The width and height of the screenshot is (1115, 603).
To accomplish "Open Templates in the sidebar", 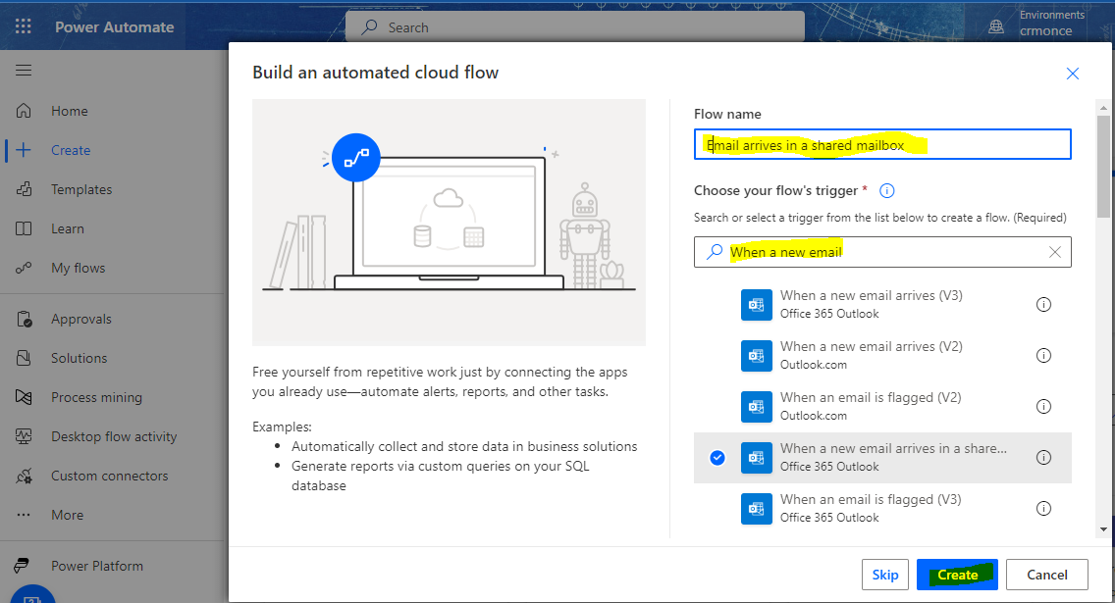I will pyautogui.click(x=81, y=189).
